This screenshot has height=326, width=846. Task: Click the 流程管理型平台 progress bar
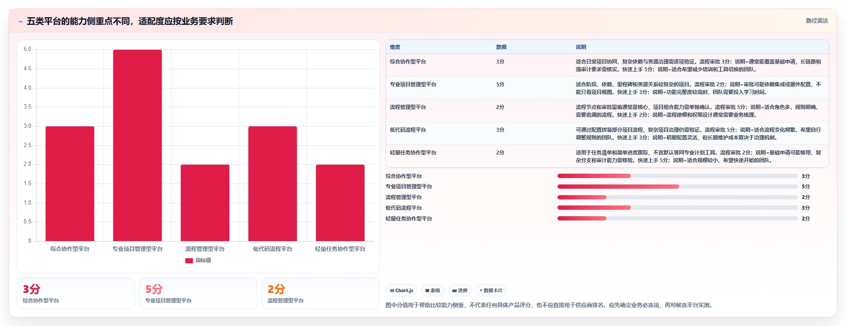point(678,197)
